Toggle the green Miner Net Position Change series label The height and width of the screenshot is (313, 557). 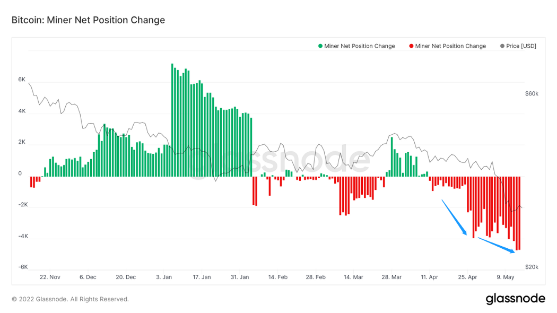tap(360, 46)
